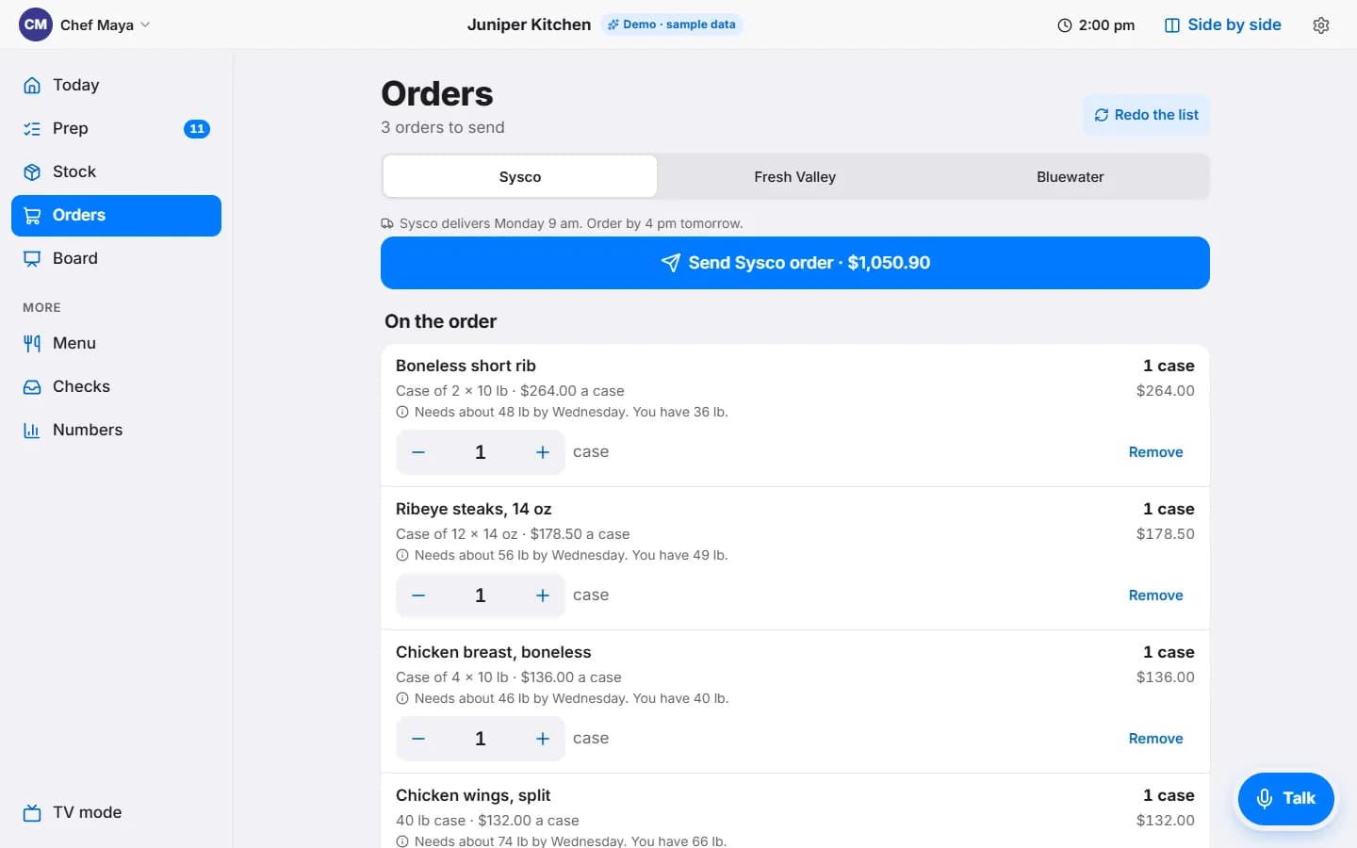
Task: Open the Prep checklist icon
Action: pos(32,128)
